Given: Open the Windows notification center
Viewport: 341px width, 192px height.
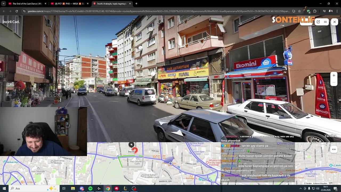Looking at the screenshot, I should click(x=335, y=189).
